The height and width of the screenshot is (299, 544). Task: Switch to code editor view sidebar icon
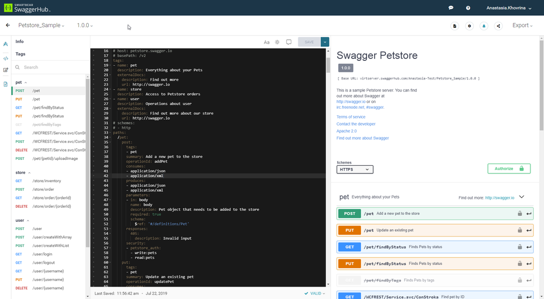pos(5,58)
